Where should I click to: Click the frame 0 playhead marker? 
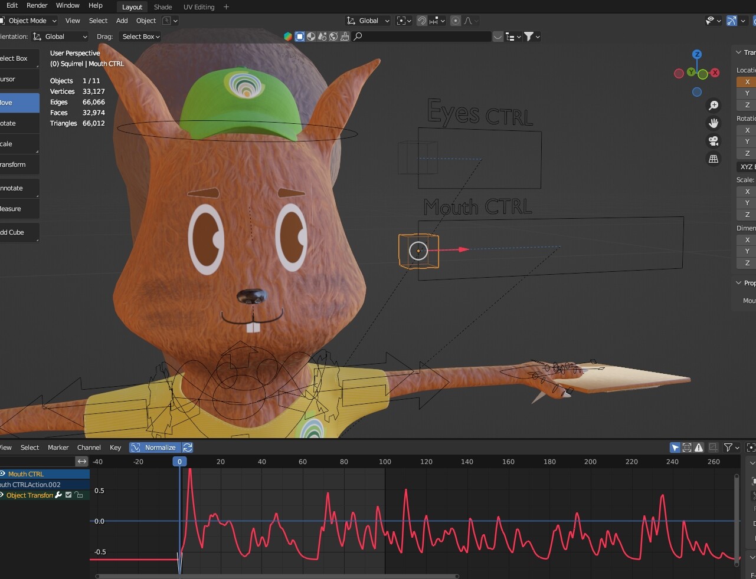pos(179,462)
